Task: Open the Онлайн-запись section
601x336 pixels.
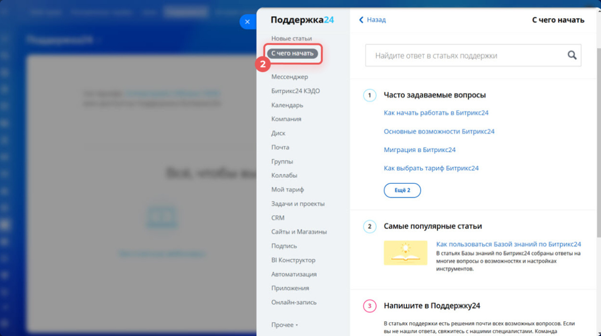Action: click(x=294, y=302)
